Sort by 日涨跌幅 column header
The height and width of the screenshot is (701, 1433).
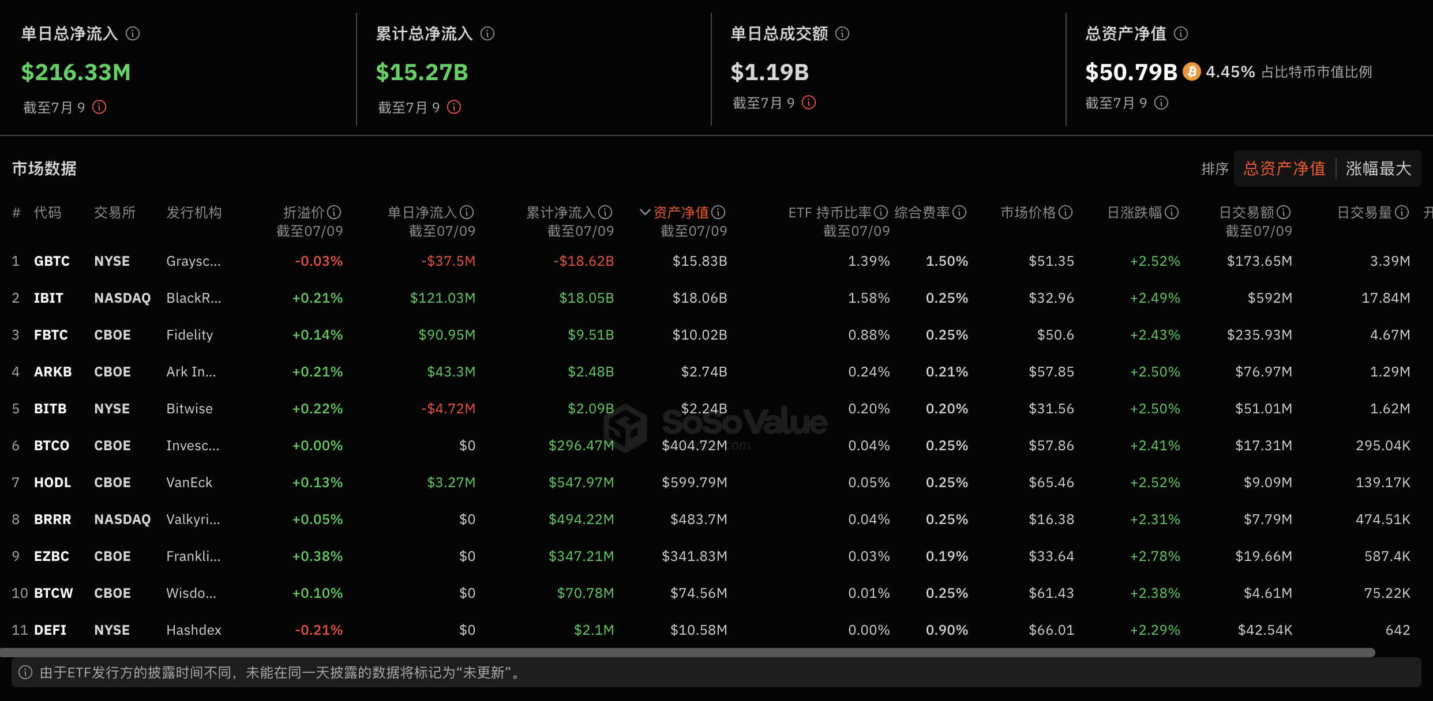point(1135,213)
